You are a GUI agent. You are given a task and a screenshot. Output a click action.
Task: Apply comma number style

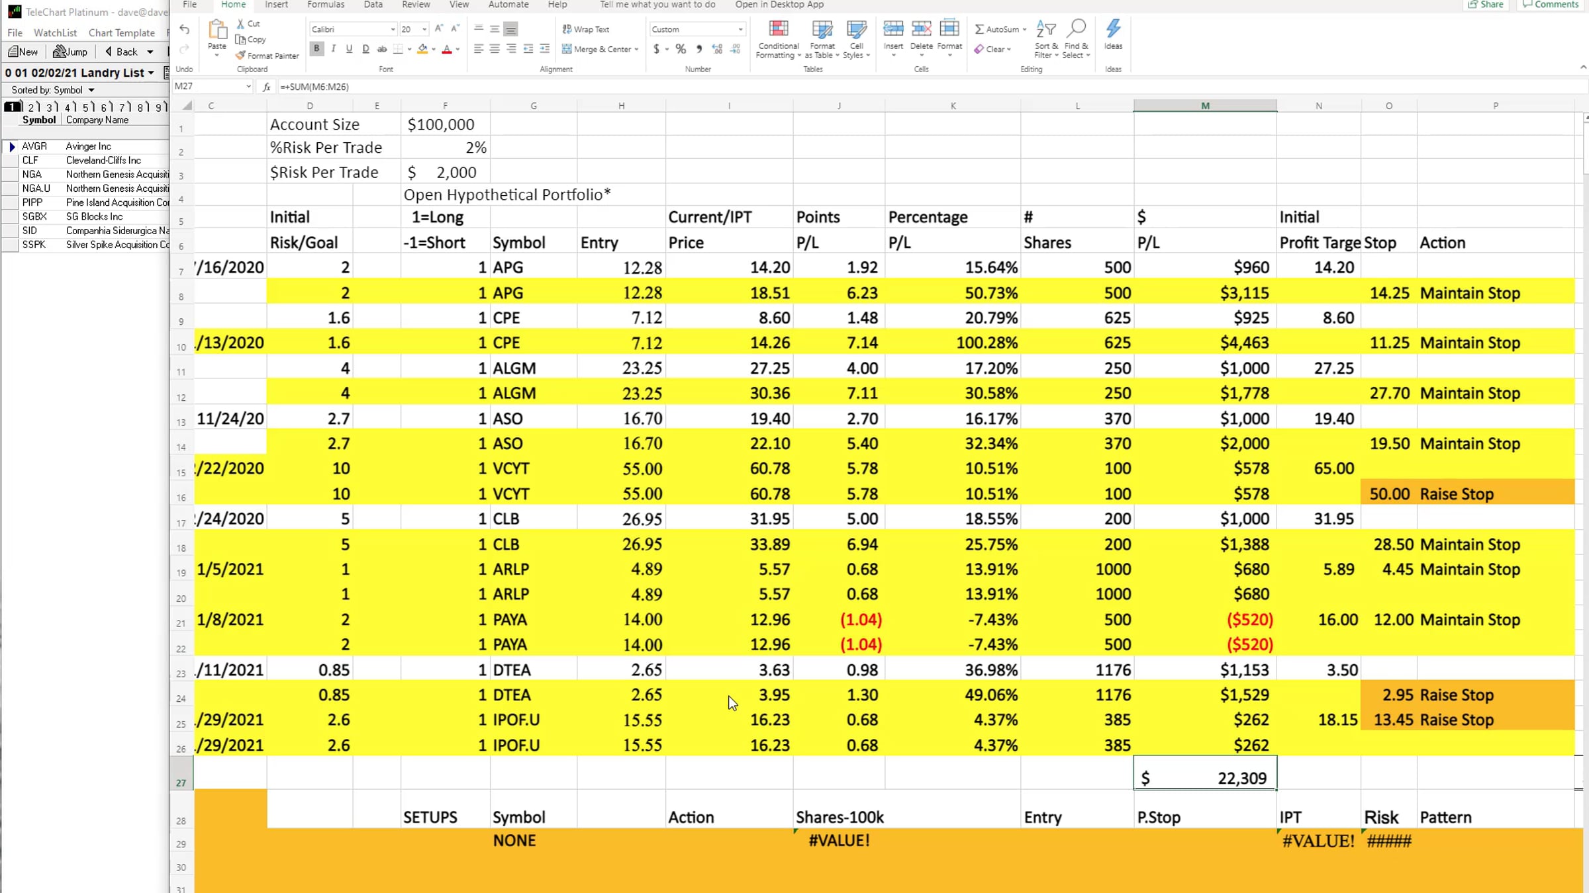click(x=699, y=49)
